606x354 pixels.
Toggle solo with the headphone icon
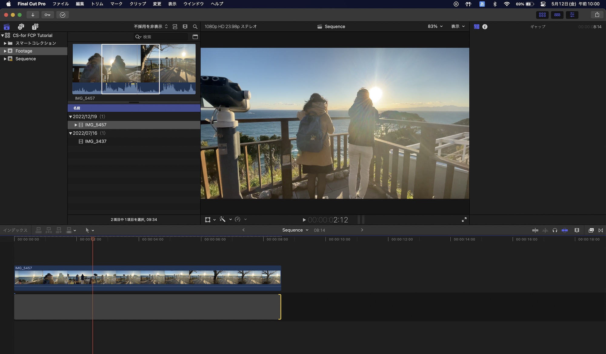(x=555, y=230)
